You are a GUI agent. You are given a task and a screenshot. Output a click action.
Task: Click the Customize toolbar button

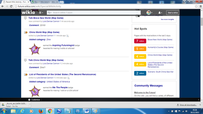34,100
